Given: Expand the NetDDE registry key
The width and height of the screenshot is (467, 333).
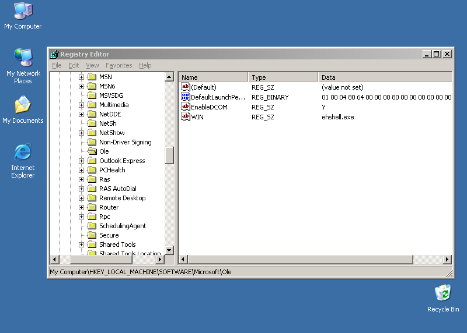Looking at the screenshot, I should pos(81,114).
